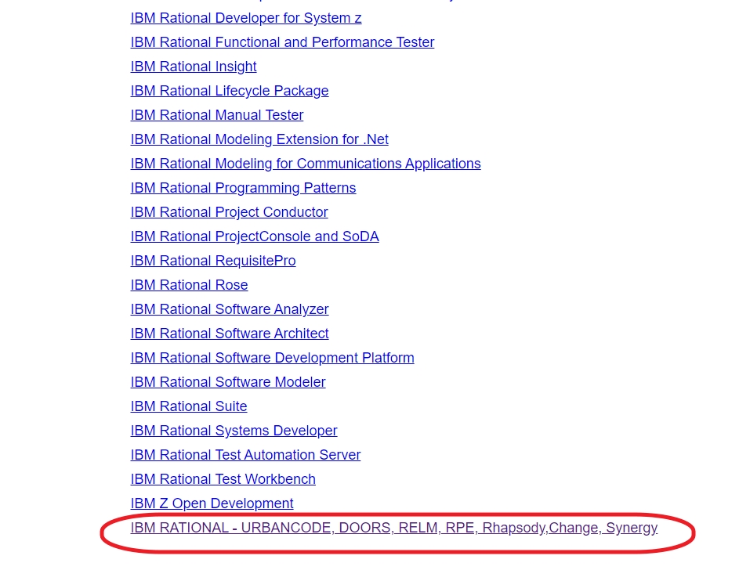This screenshot has width=739, height=581.
Task: Go to IBM Z Open Development
Action: [x=212, y=503]
